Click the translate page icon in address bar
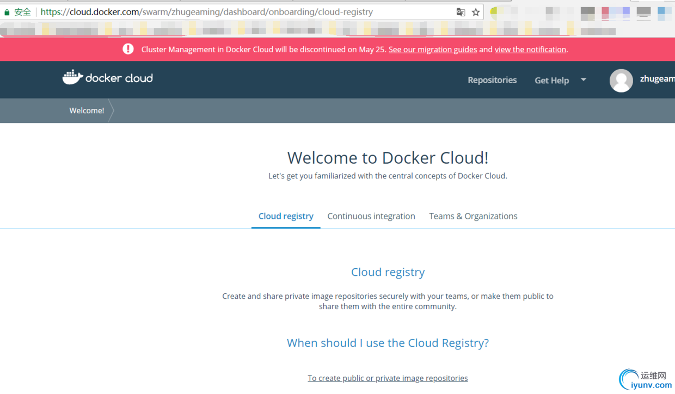This screenshot has width=675, height=394. tap(461, 12)
